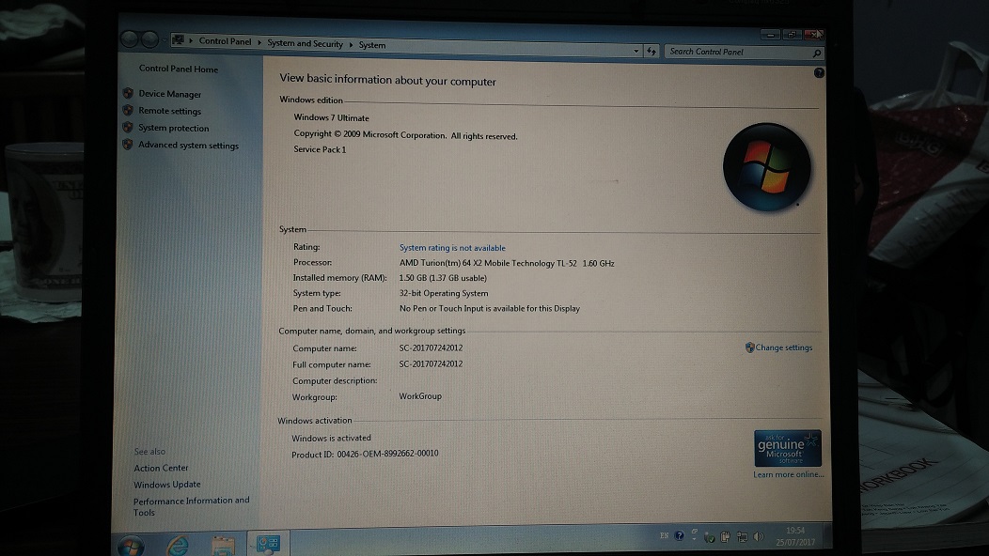
Task: Expand the arrow before Control Panel breadcrumb
Action: coord(191,41)
